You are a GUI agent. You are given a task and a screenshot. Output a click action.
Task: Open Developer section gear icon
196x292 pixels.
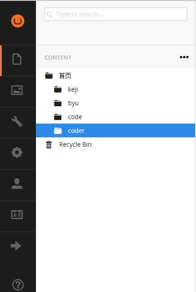pyautogui.click(x=17, y=152)
